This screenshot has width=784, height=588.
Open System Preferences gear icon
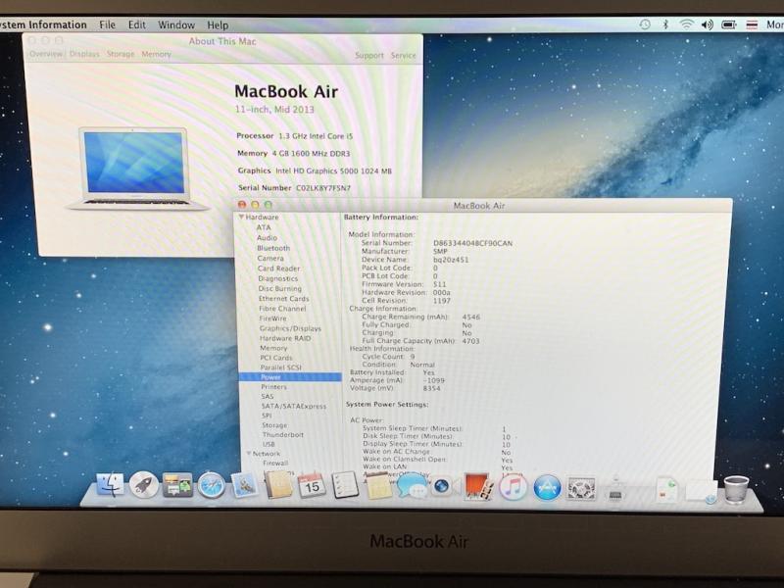point(581,487)
